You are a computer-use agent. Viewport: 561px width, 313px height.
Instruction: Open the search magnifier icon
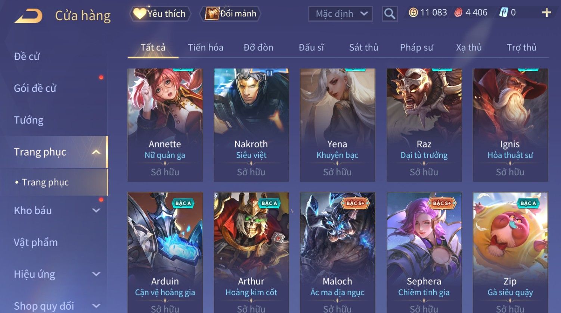tap(390, 14)
